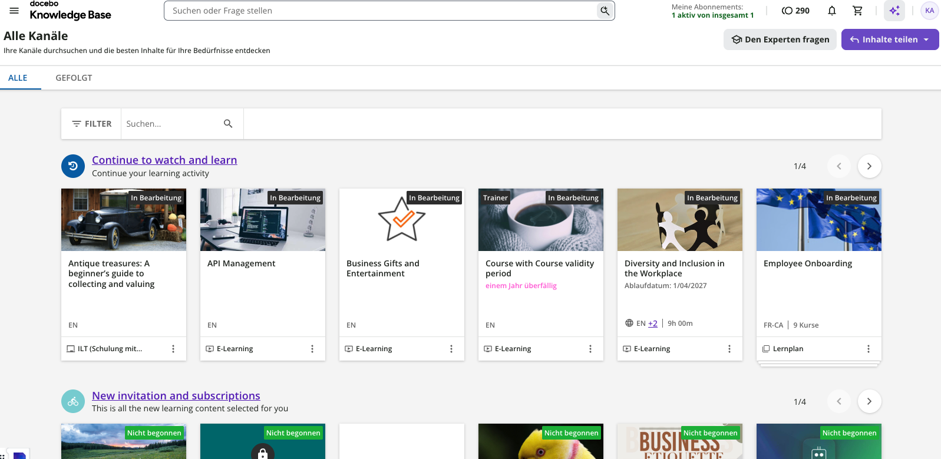The width and height of the screenshot is (941, 459).
Task: Click the Diversity and Inclusion in the Workplace title
Action: coord(675,269)
